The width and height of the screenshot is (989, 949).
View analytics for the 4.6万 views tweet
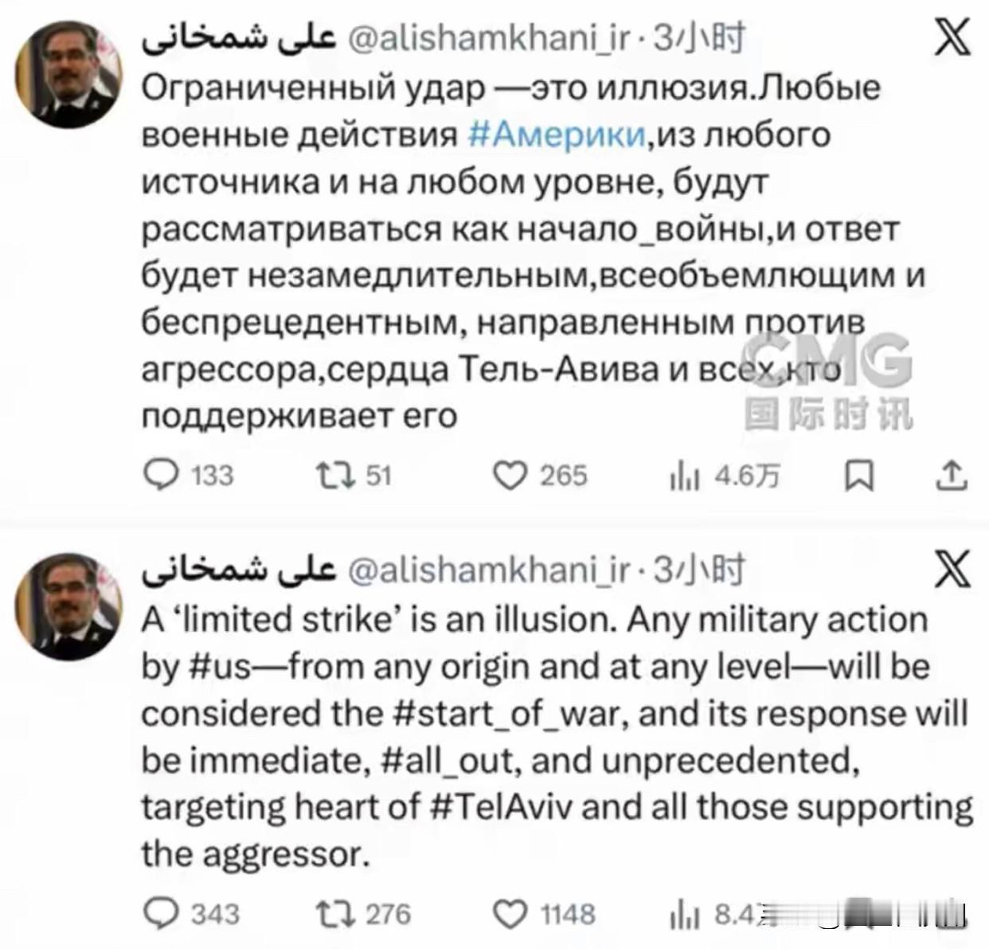[x=684, y=476]
